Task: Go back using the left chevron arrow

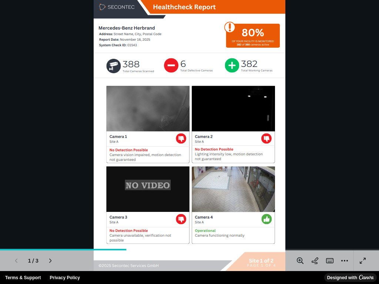Action: [16, 261]
